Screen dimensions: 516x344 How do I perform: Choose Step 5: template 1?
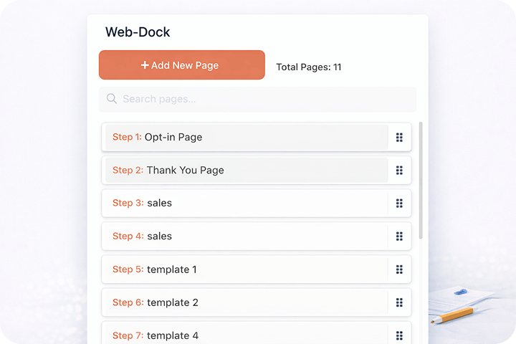[245, 269]
